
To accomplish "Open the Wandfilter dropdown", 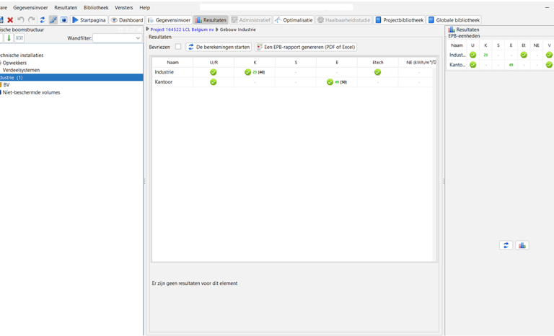I will tap(118, 37).
